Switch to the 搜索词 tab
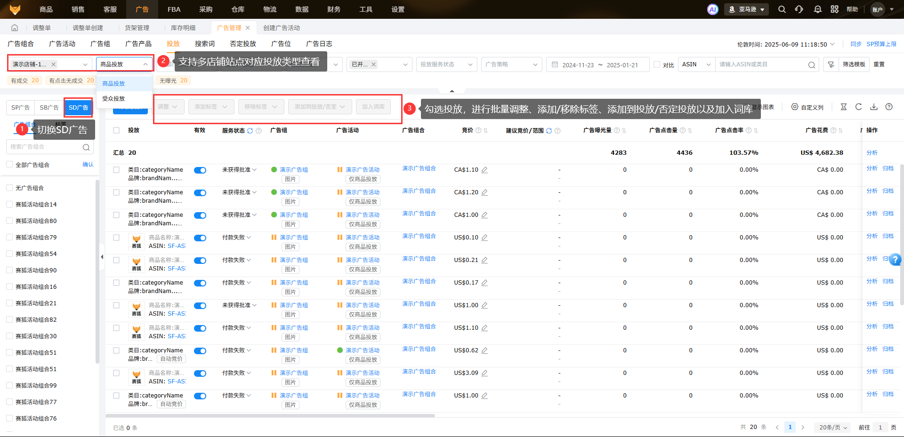 (x=205, y=44)
